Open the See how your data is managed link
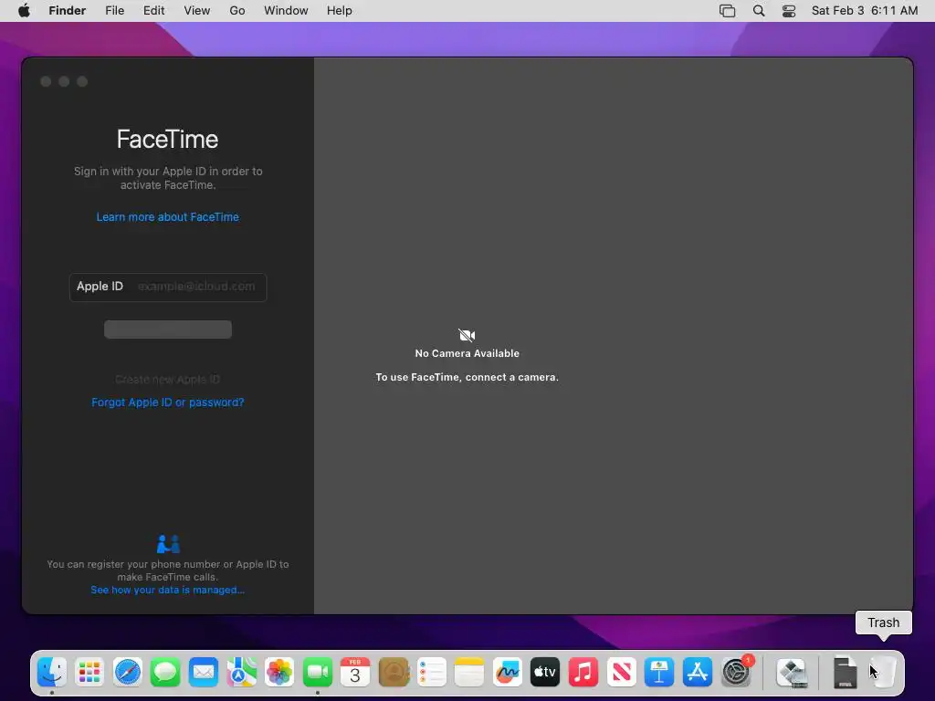935x701 pixels. (x=168, y=591)
